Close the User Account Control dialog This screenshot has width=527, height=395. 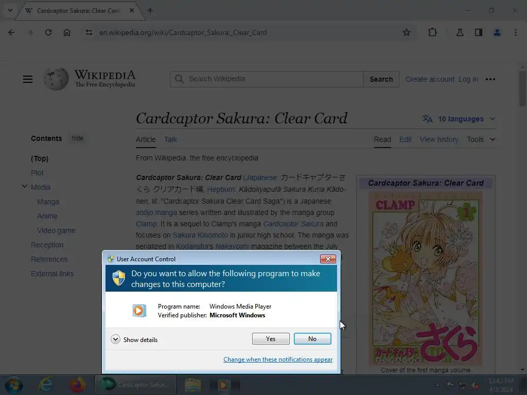tap(328, 259)
